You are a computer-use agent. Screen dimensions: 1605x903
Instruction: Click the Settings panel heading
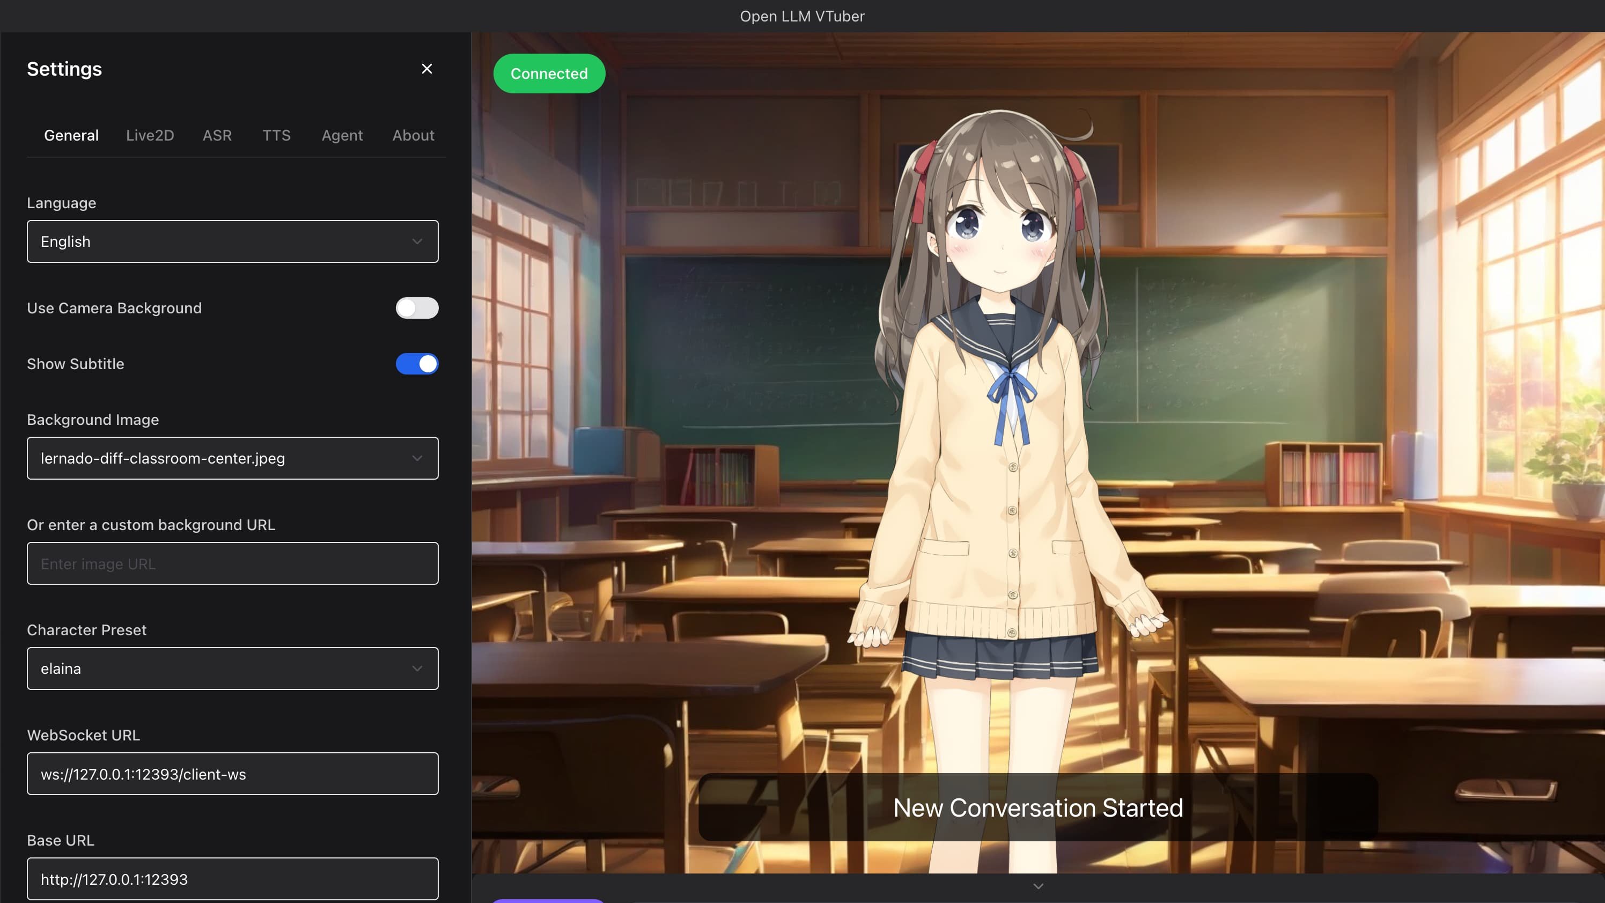coord(64,69)
